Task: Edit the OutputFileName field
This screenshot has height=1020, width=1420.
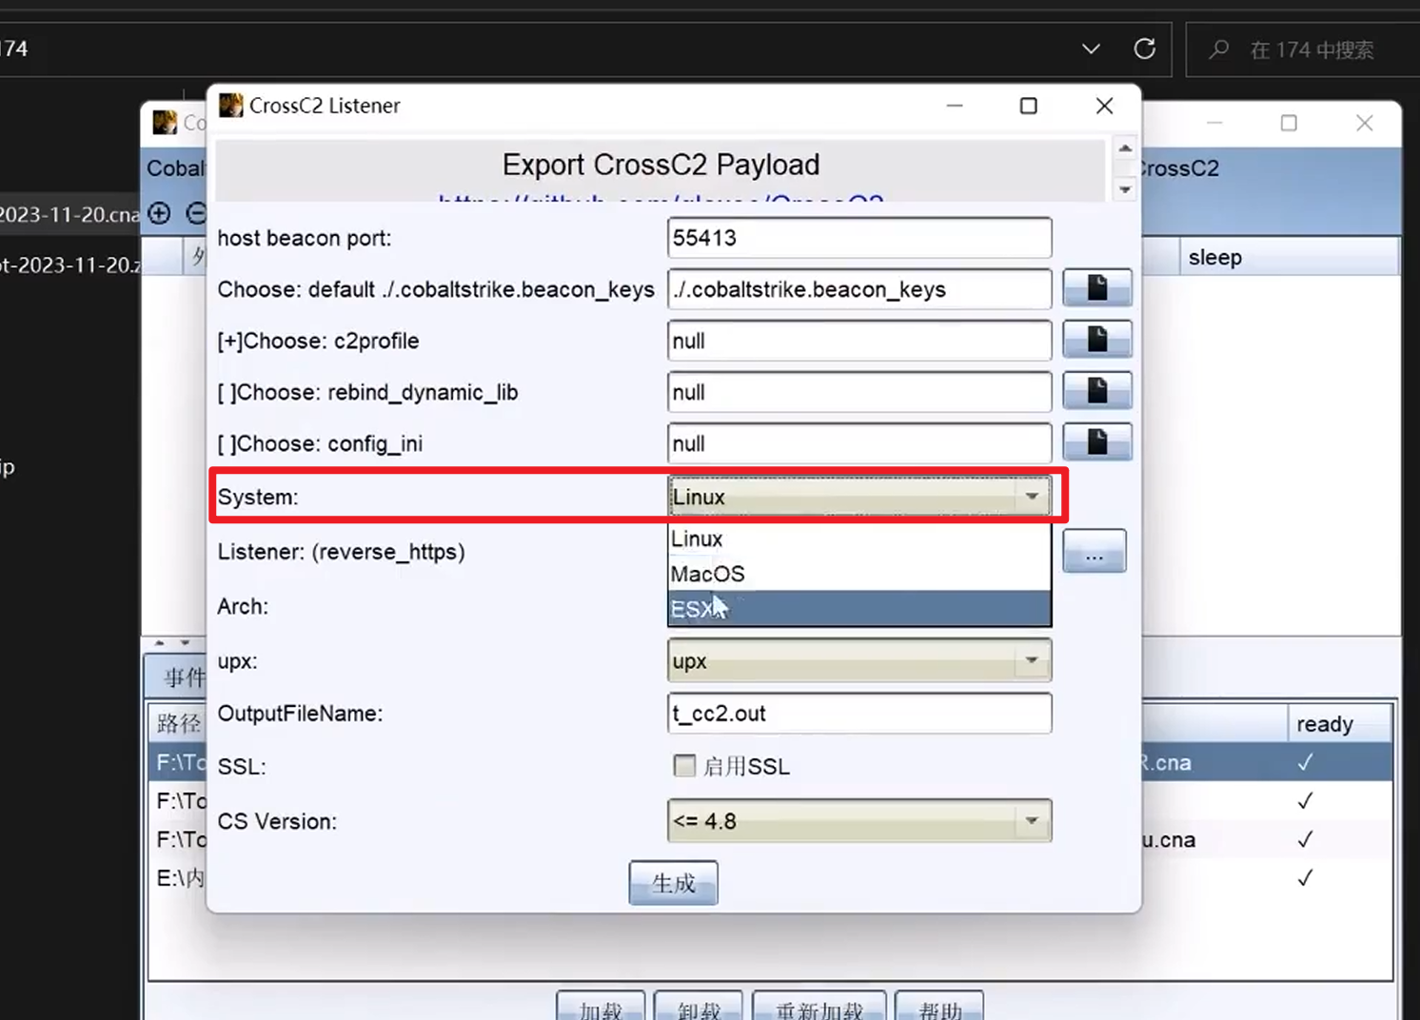Action: coord(859,713)
